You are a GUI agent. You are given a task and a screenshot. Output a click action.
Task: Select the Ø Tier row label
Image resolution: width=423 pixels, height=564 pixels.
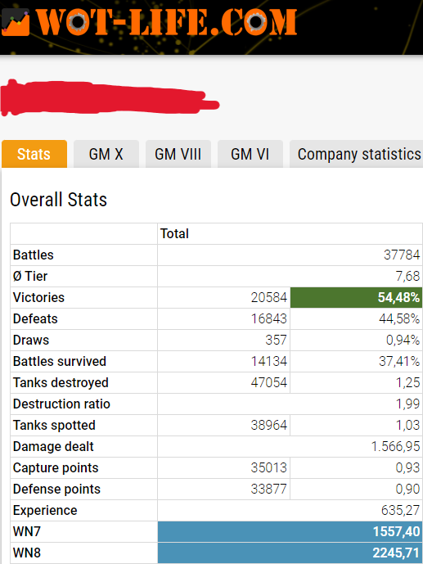pyautogui.click(x=30, y=276)
